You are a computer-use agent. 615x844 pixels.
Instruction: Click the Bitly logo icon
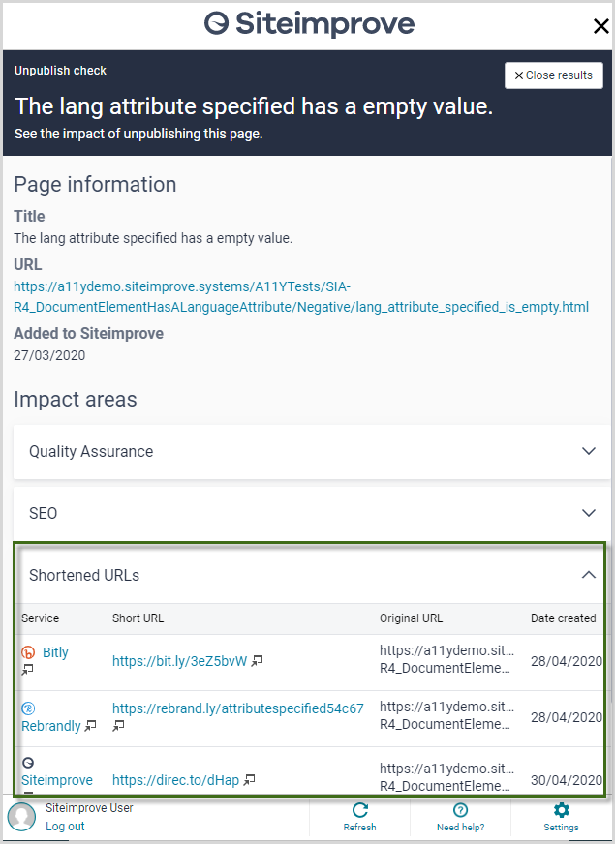click(28, 653)
